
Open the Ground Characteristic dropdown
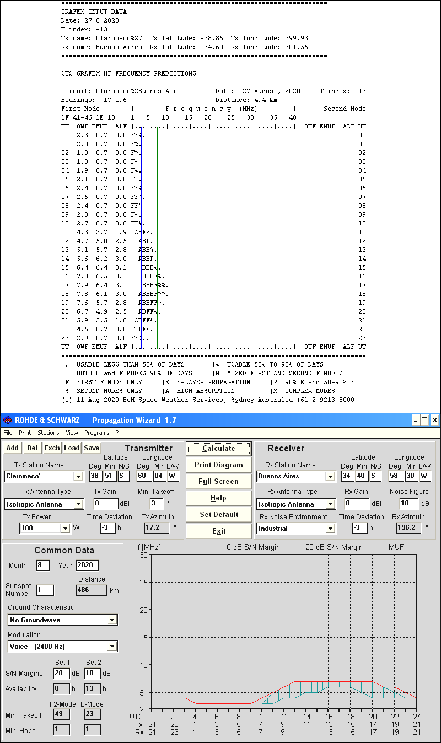pos(112,620)
